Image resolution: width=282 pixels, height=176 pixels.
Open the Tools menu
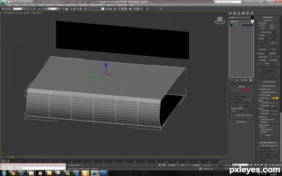(x=17, y=5)
